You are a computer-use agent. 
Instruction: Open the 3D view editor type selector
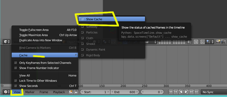tap(7, 42)
